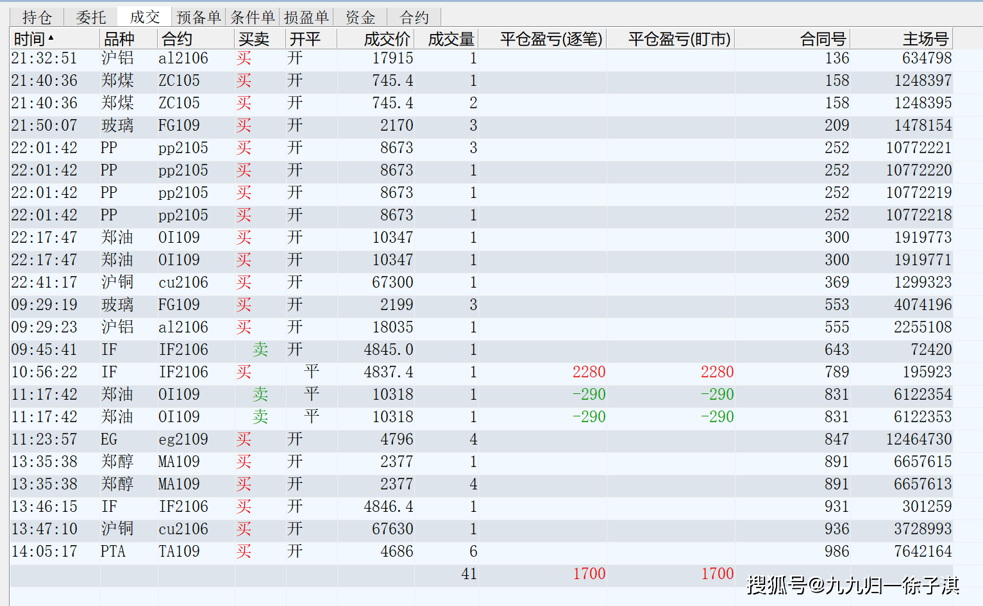This screenshot has height=606, width=983.
Task: Select trade with 主场号 10772219
Action: click(x=482, y=193)
